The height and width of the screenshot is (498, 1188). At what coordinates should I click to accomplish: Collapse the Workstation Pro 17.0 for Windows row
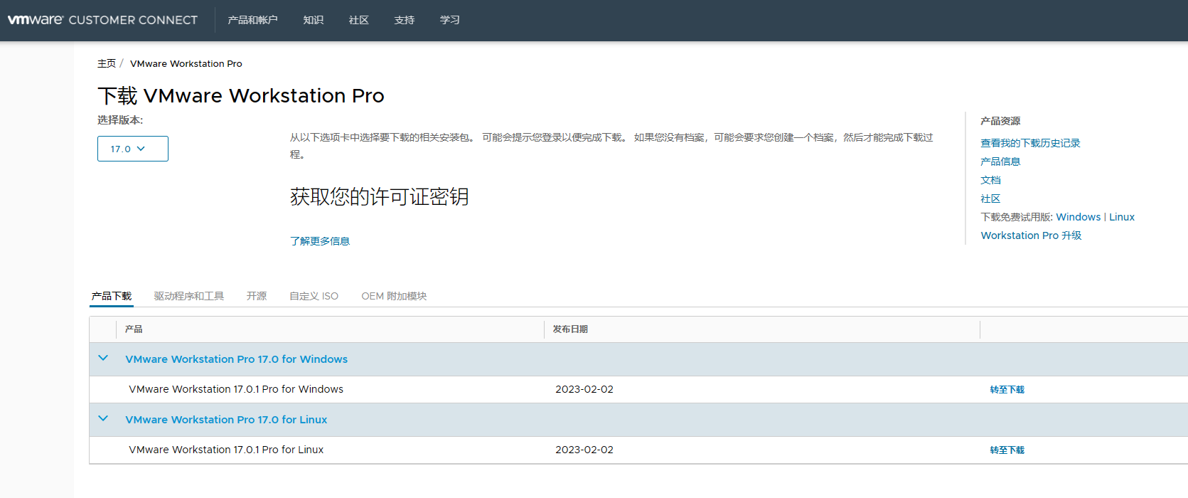[x=103, y=359]
